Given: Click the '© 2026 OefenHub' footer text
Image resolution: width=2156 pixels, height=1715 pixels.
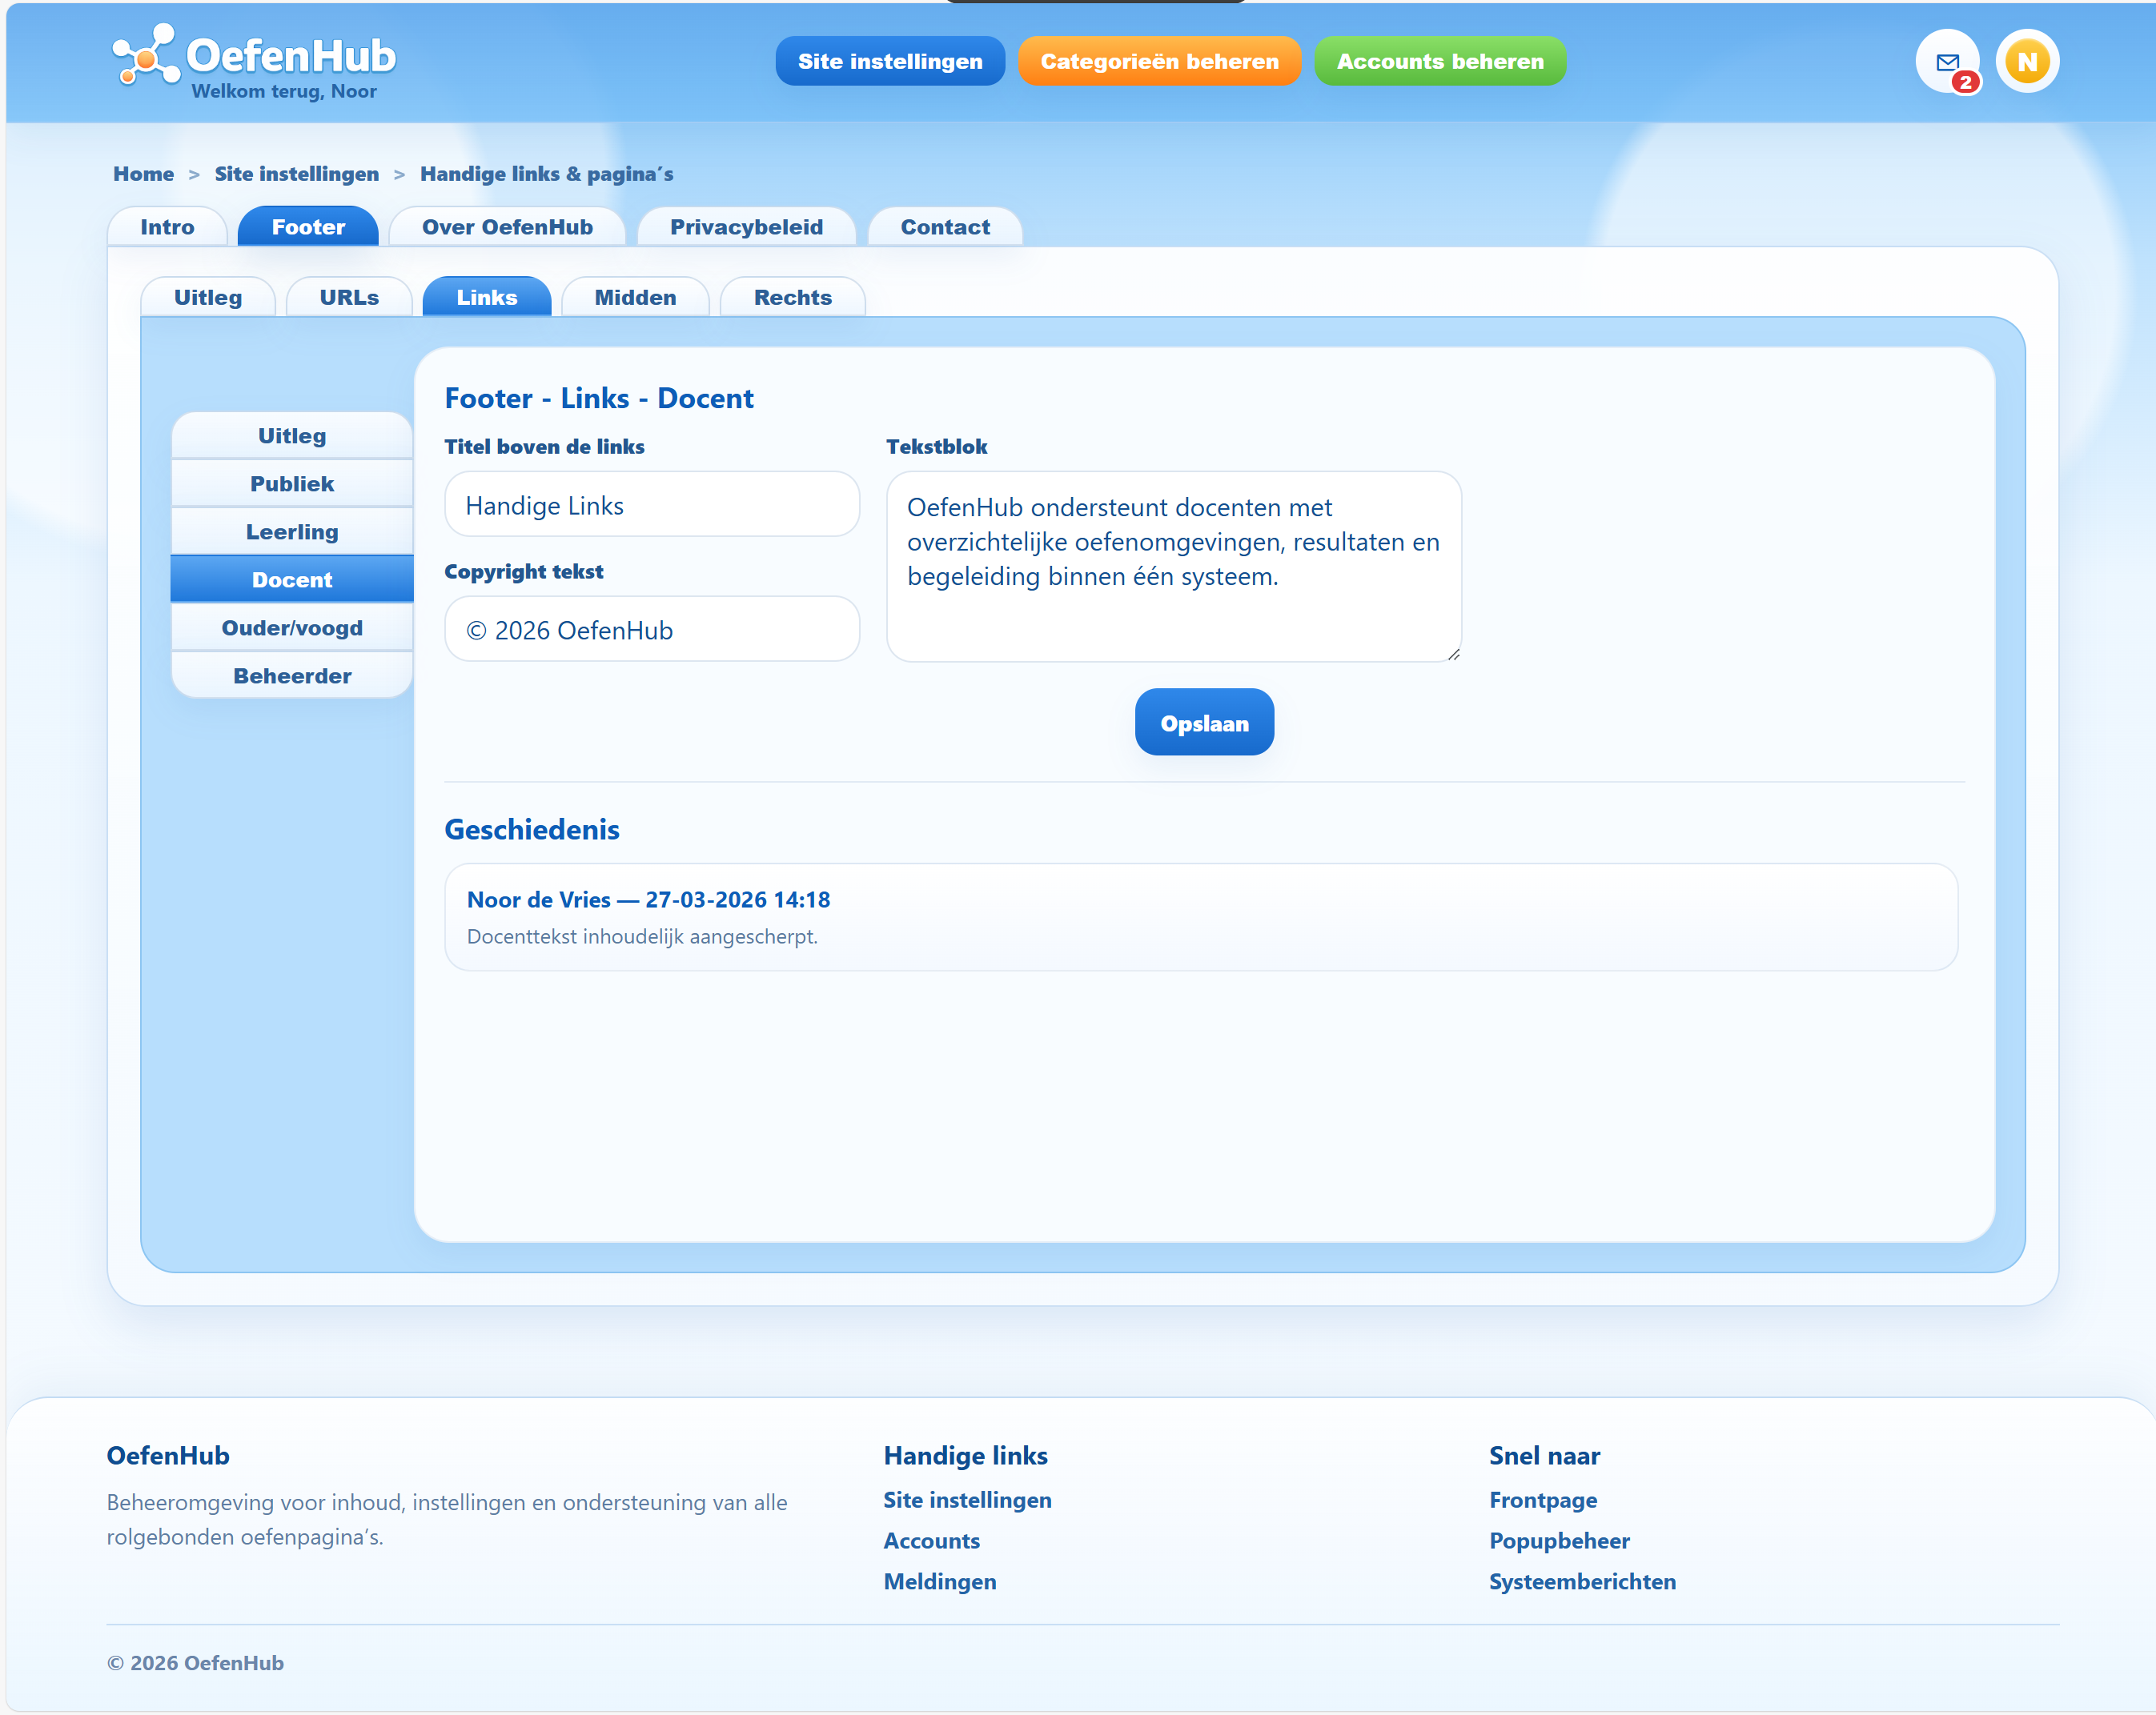Looking at the screenshot, I should coord(195,1663).
